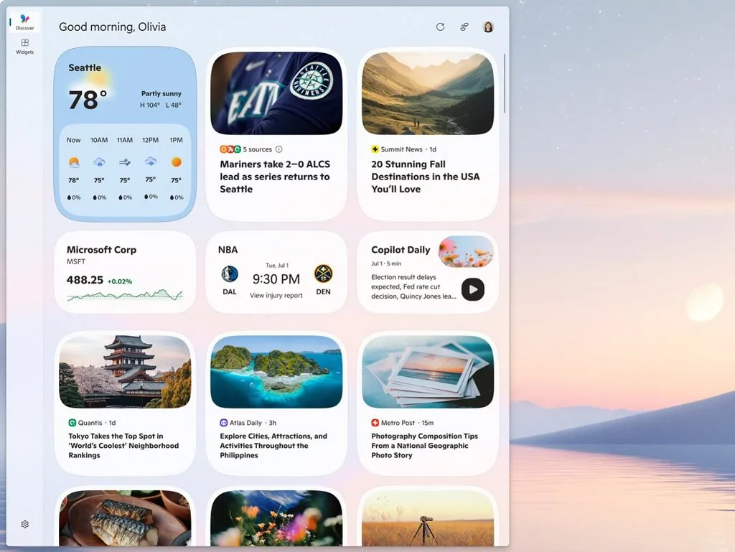Click the Seattle weather city name

click(85, 67)
